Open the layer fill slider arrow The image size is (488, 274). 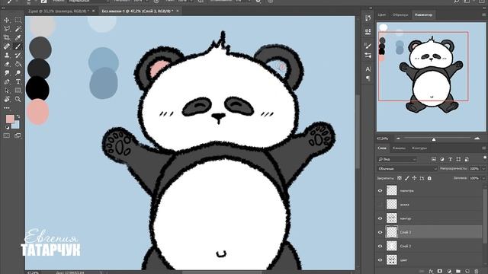pyautogui.click(x=483, y=178)
